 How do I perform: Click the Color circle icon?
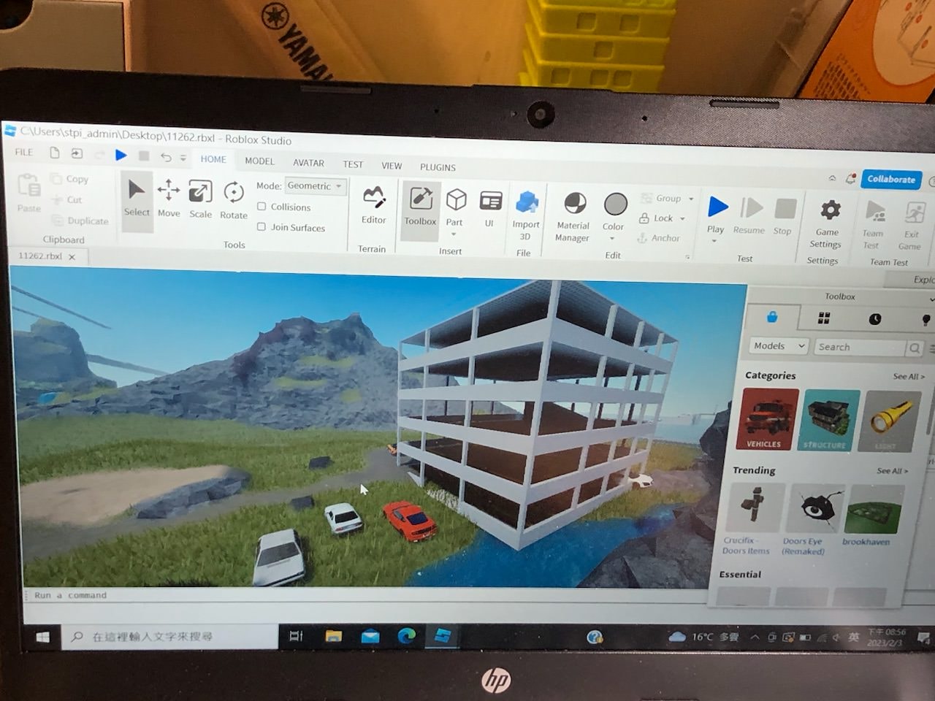[x=615, y=205]
